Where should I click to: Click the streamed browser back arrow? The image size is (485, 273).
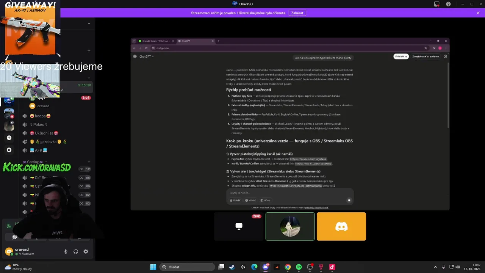click(134, 48)
